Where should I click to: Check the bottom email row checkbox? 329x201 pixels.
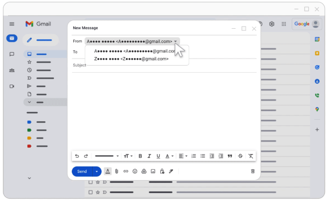coord(90,192)
